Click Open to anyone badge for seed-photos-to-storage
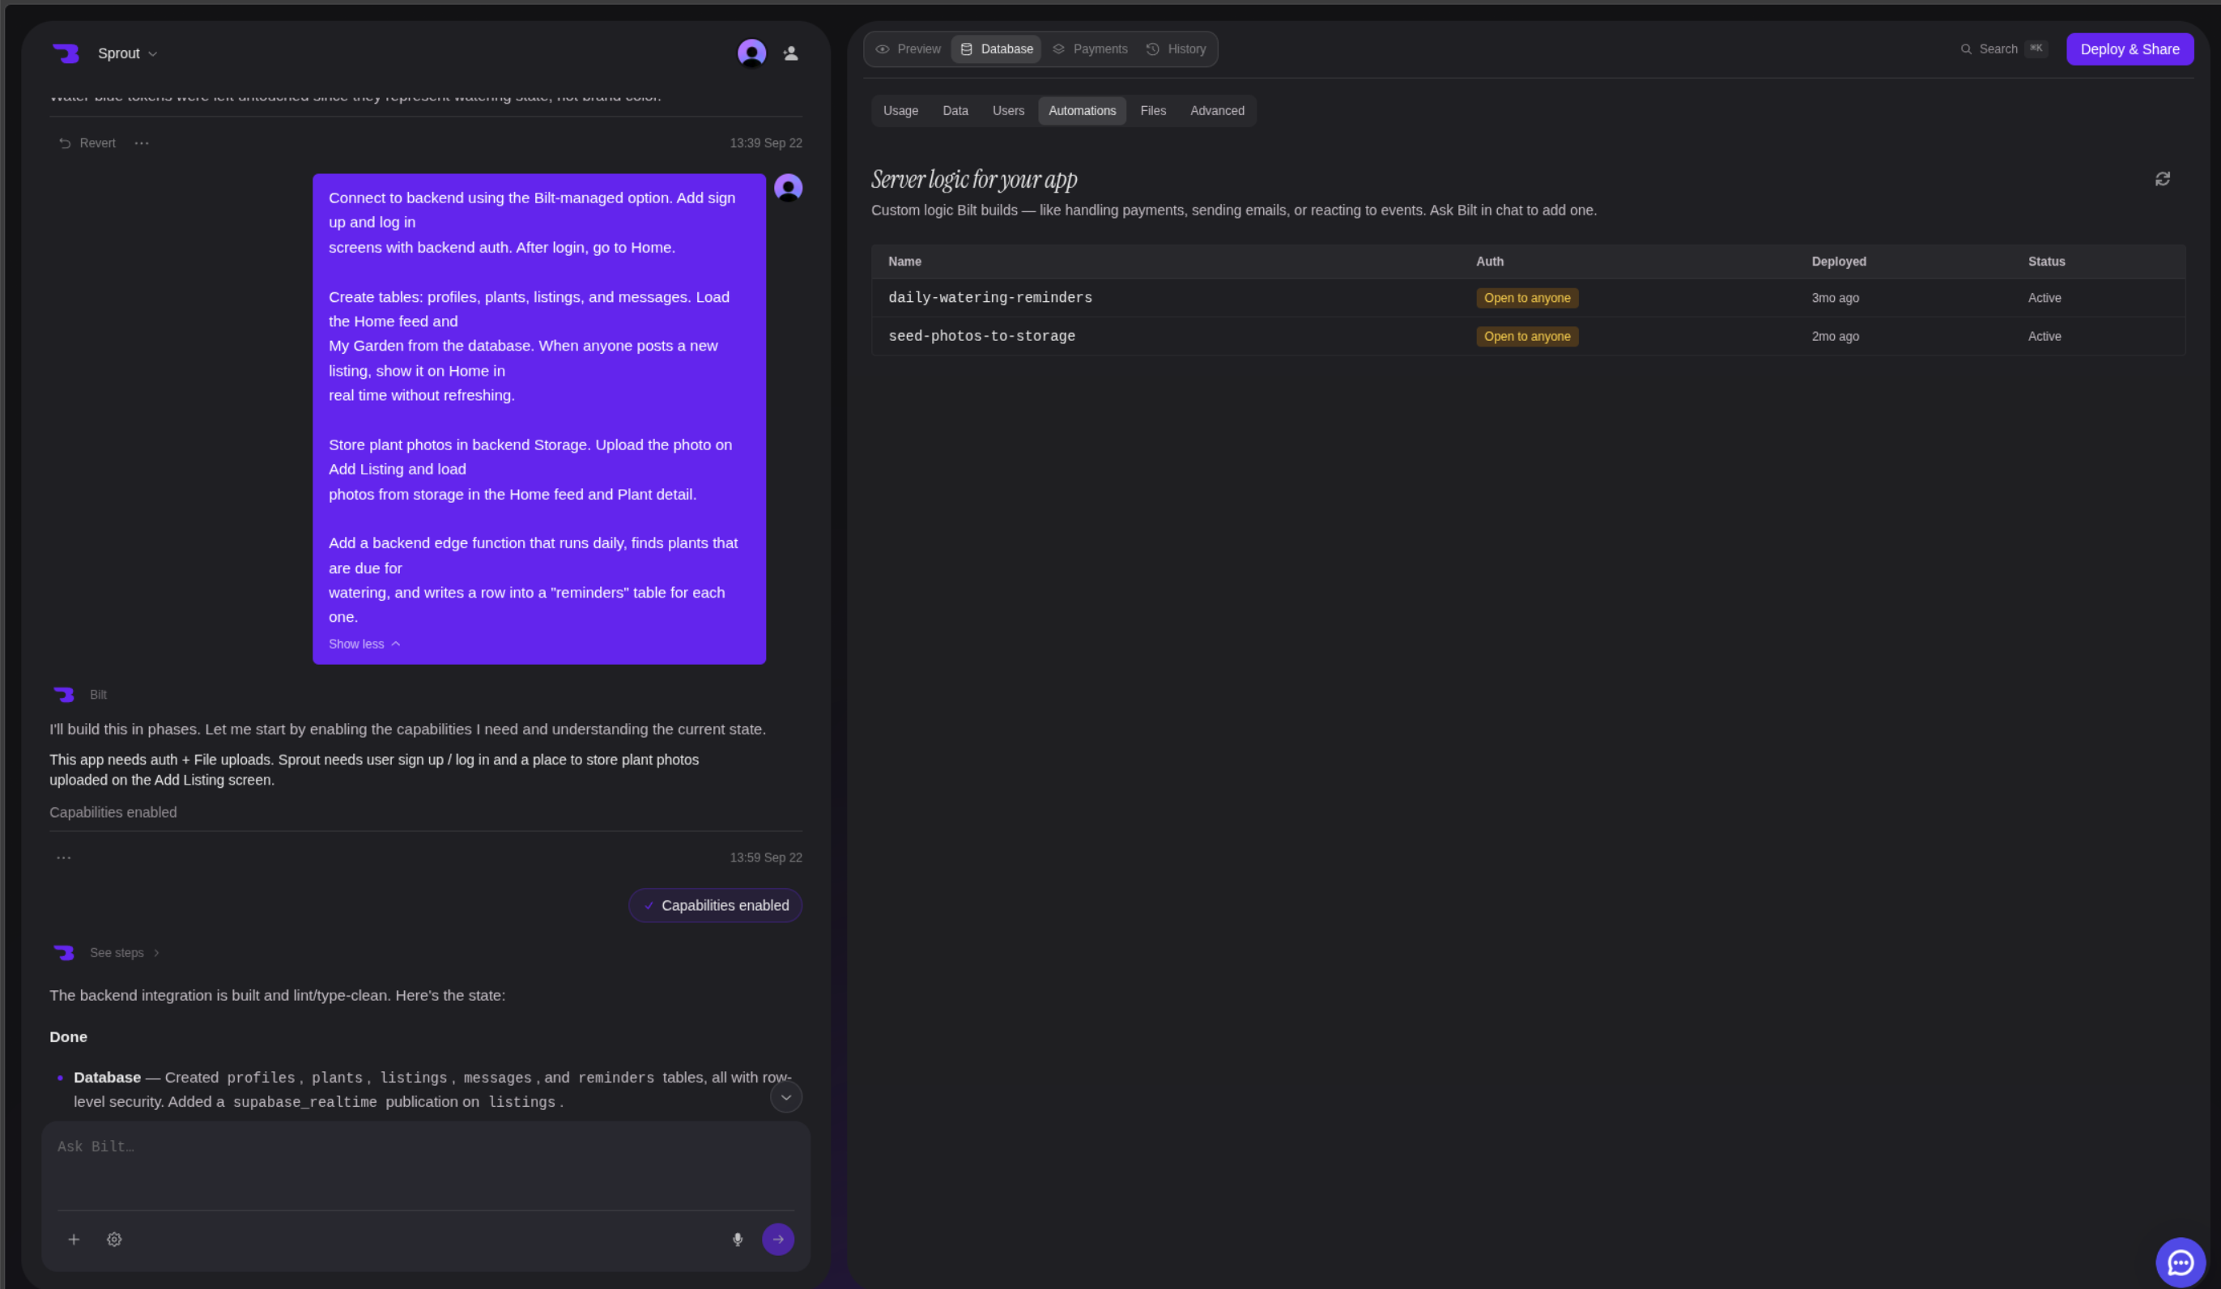This screenshot has height=1289, width=2221. point(1527,337)
